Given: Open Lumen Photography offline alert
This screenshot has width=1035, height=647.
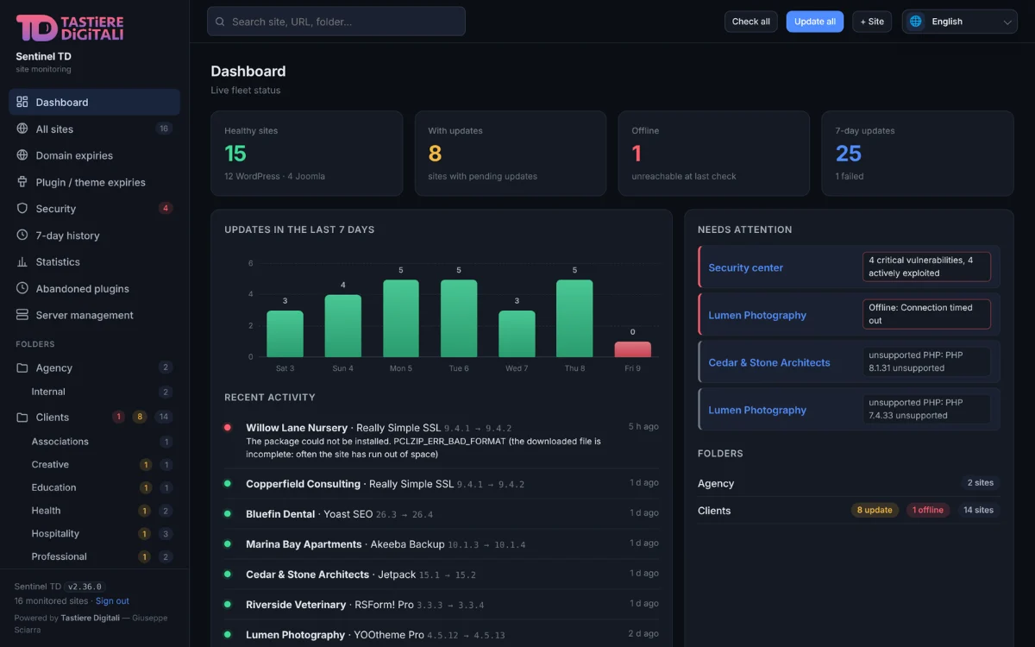Looking at the screenshot, I should [849, 315].
